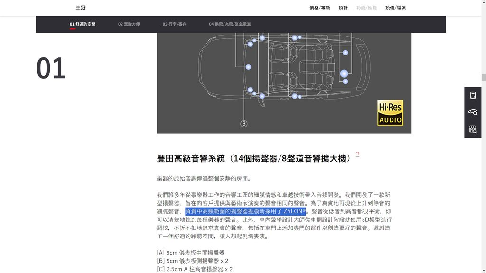Click the car search sidebar icon
This screenshot has height=273, width=486.
473,112
